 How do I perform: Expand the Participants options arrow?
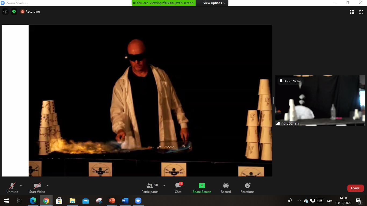[x=164, y=186]
